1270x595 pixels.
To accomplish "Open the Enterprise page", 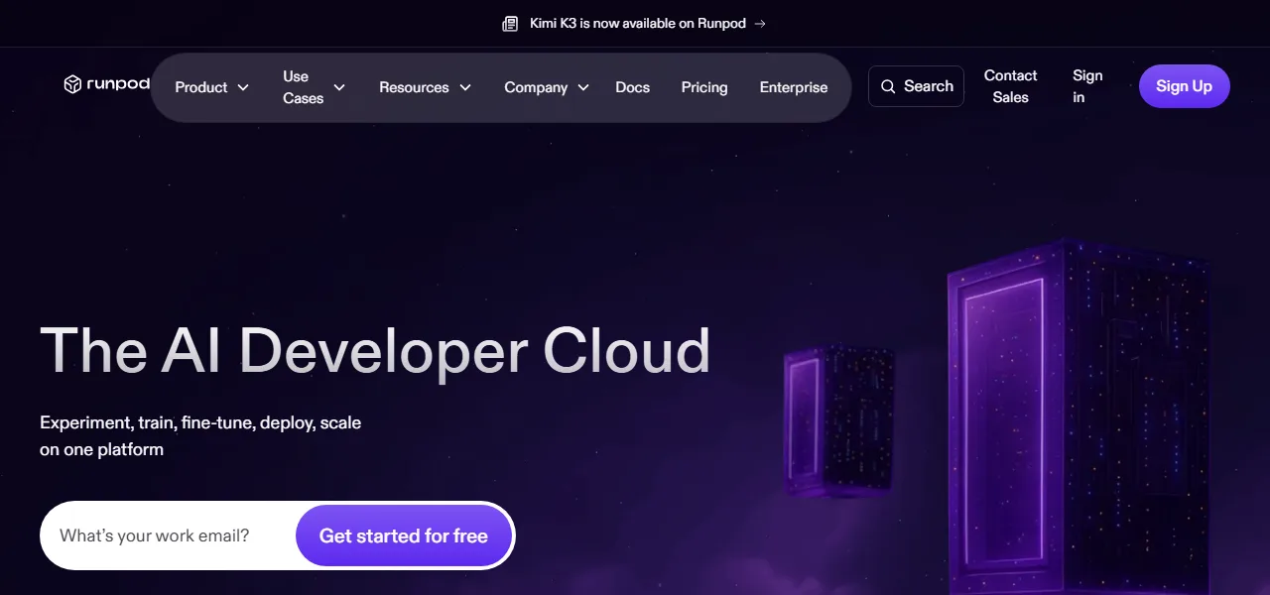I will pos(794,87).
